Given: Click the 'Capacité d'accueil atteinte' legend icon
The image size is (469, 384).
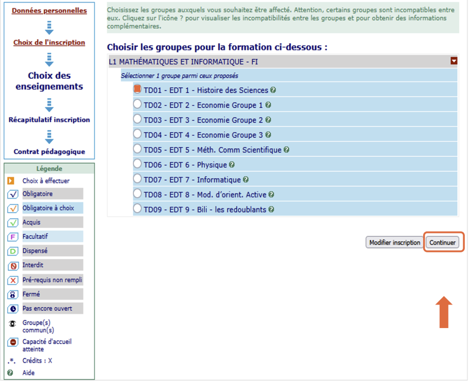Looking at the screenshot, I should pyautogui.click(x=13, y=342).
